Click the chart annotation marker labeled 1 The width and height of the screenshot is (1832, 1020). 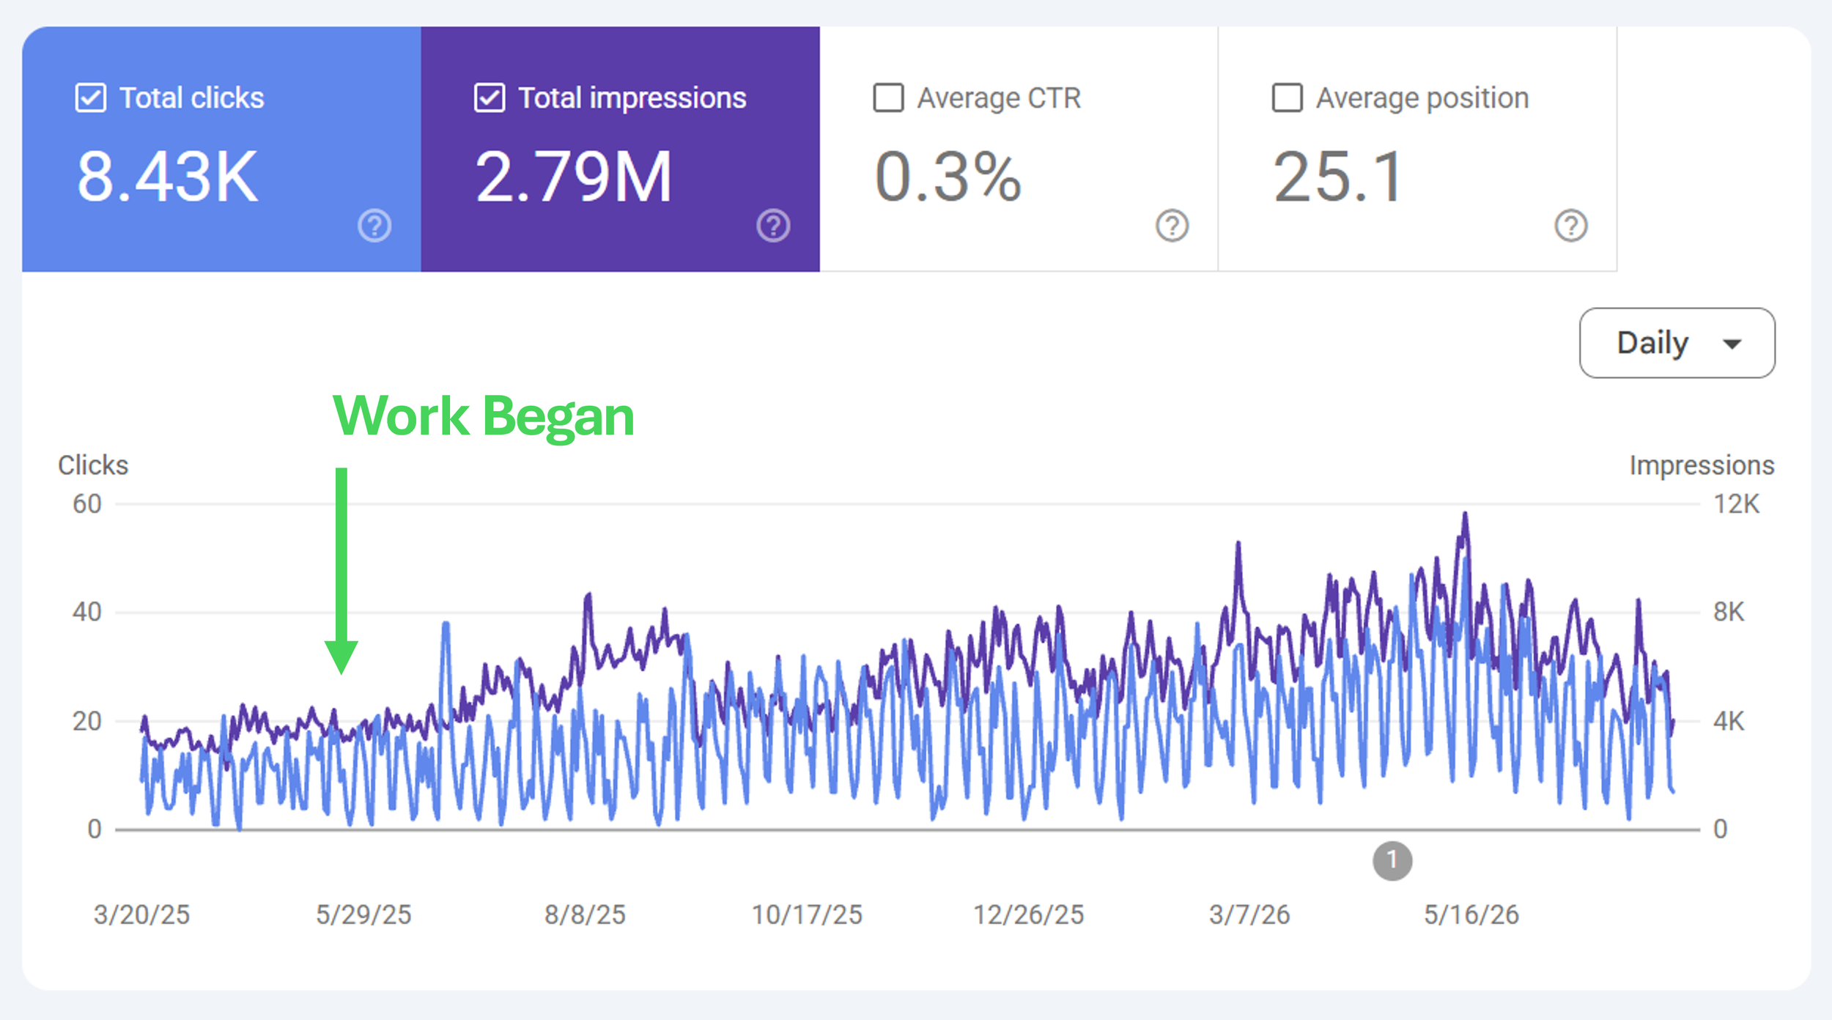(x=1392, y=860)
